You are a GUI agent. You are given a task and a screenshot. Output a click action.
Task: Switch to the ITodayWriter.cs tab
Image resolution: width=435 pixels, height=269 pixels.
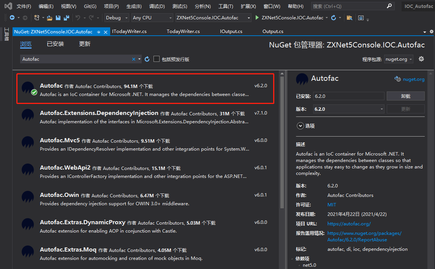point(129,31)
